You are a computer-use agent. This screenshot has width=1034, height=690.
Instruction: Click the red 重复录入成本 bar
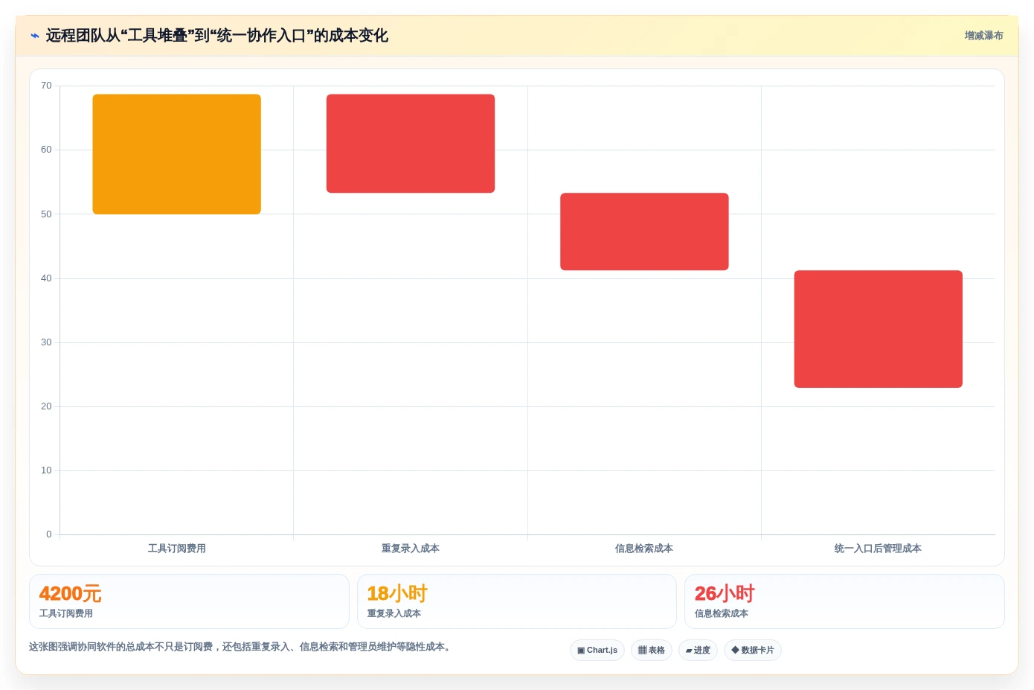pyautogui.click(x=411, y=144)
